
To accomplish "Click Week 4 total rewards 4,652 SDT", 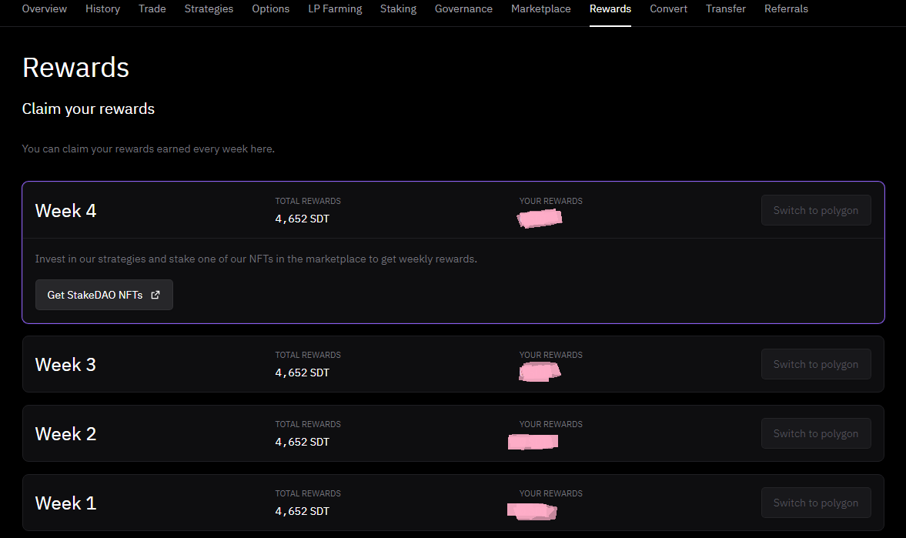I will coord(303,219).
